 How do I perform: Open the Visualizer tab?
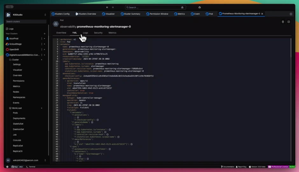[x=108, y=14]
